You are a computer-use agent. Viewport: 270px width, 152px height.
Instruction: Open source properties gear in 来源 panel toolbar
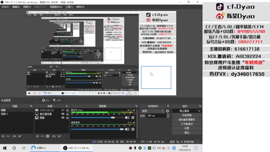48,136
